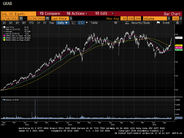Click the 38.8835 green axis label

click(x=179, y=50)
